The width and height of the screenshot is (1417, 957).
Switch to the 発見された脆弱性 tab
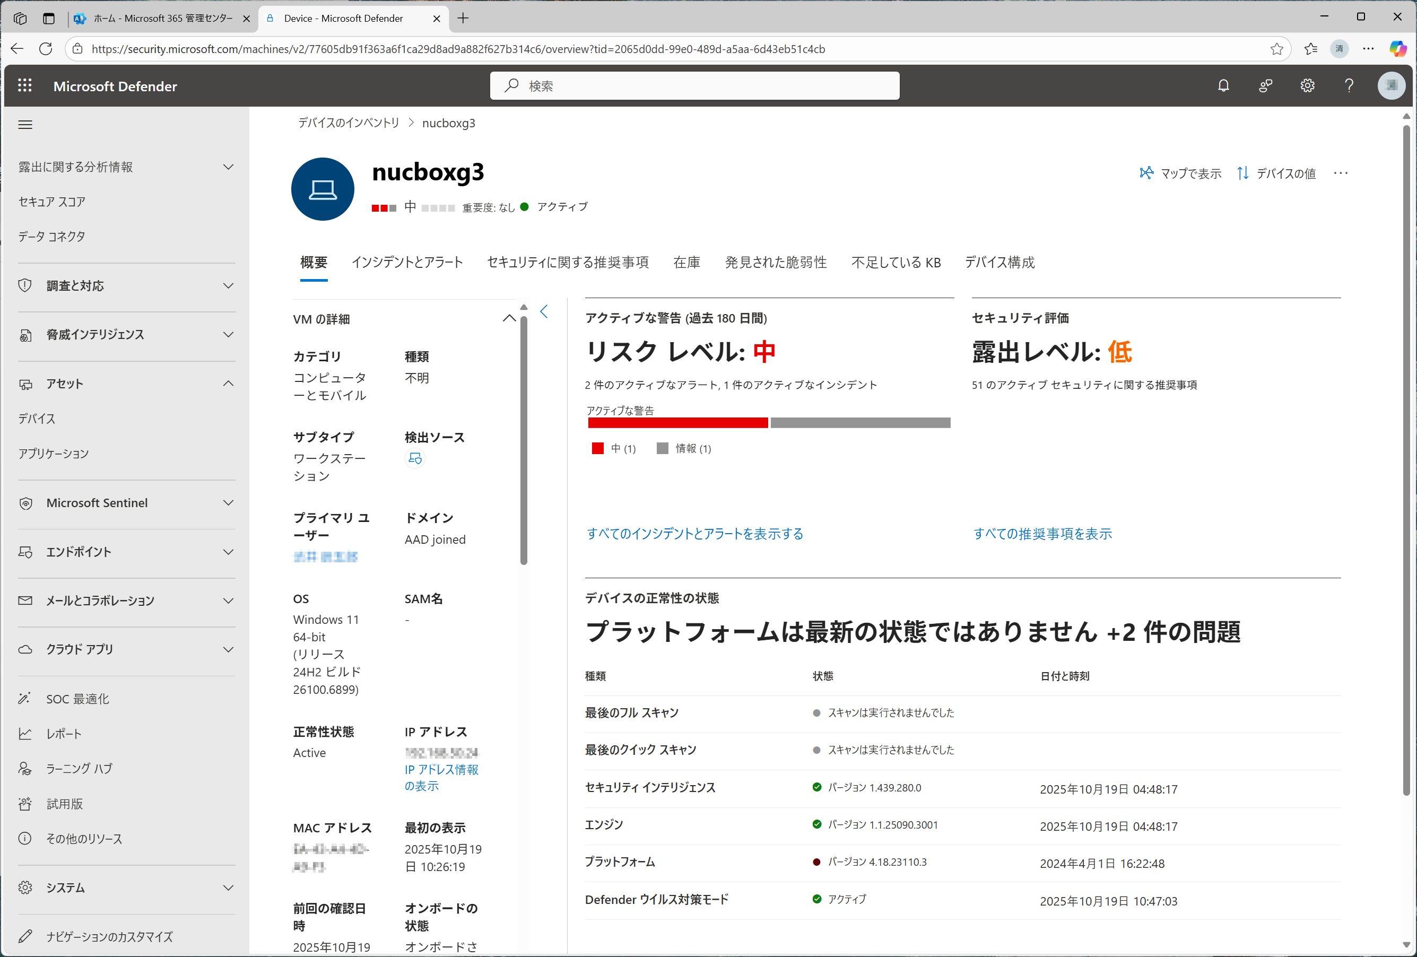click(x=775, y=263)
